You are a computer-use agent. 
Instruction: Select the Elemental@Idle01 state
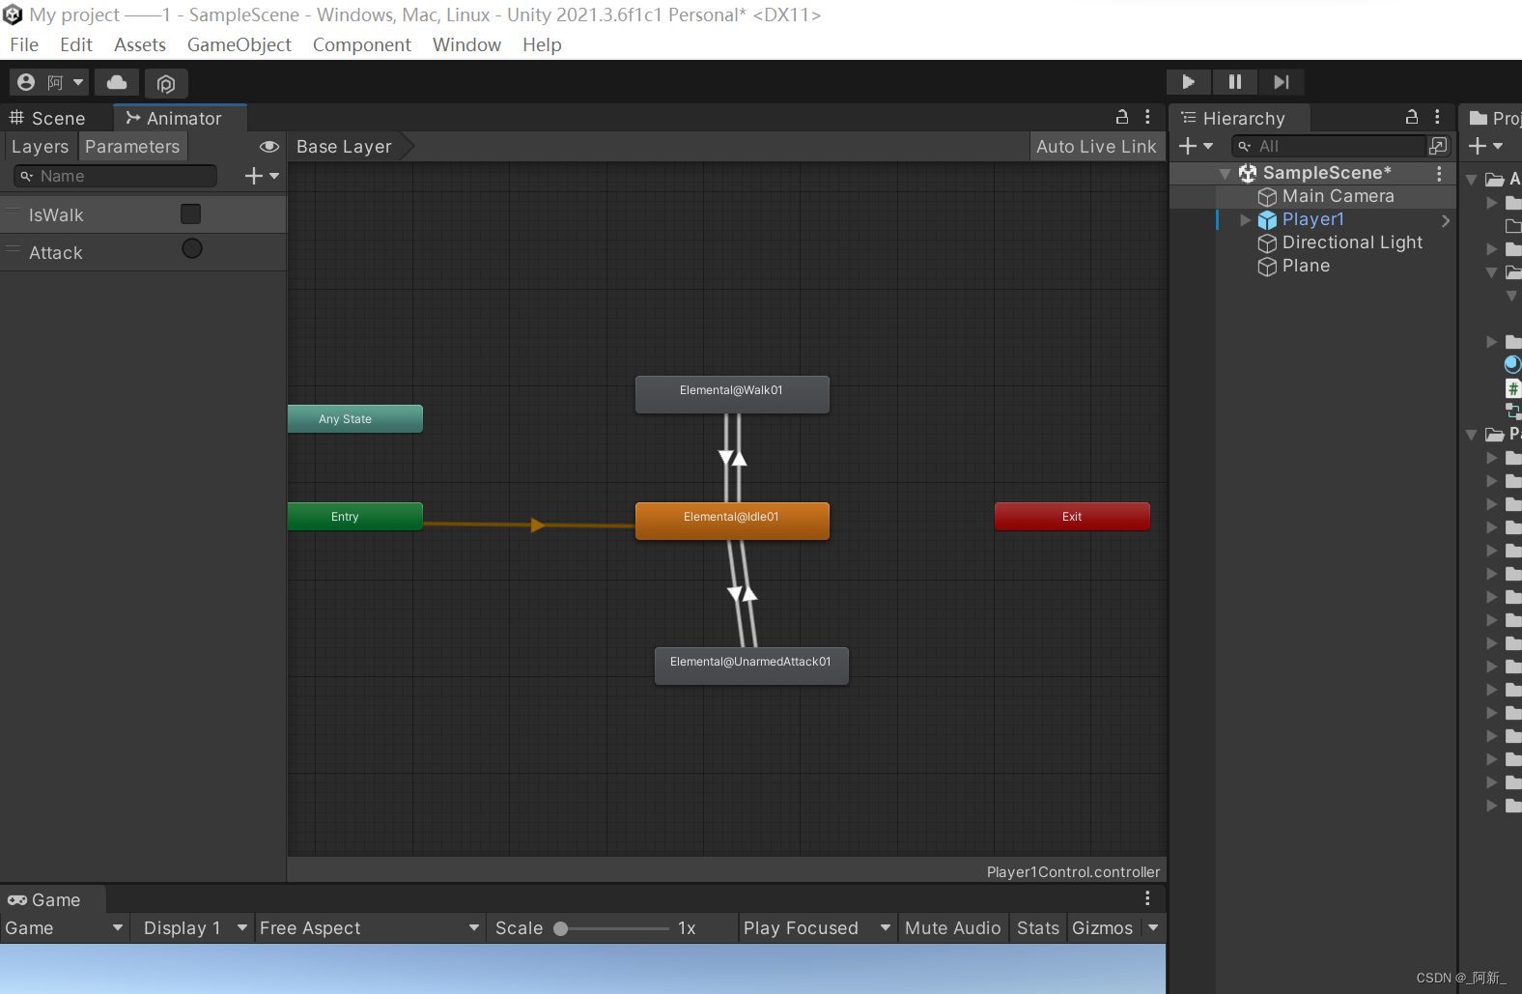coord(732,521)
